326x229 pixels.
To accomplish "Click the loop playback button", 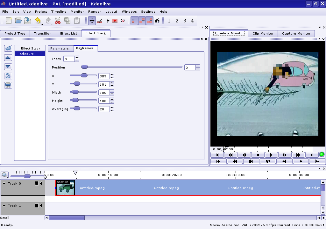I will point(268,161).
